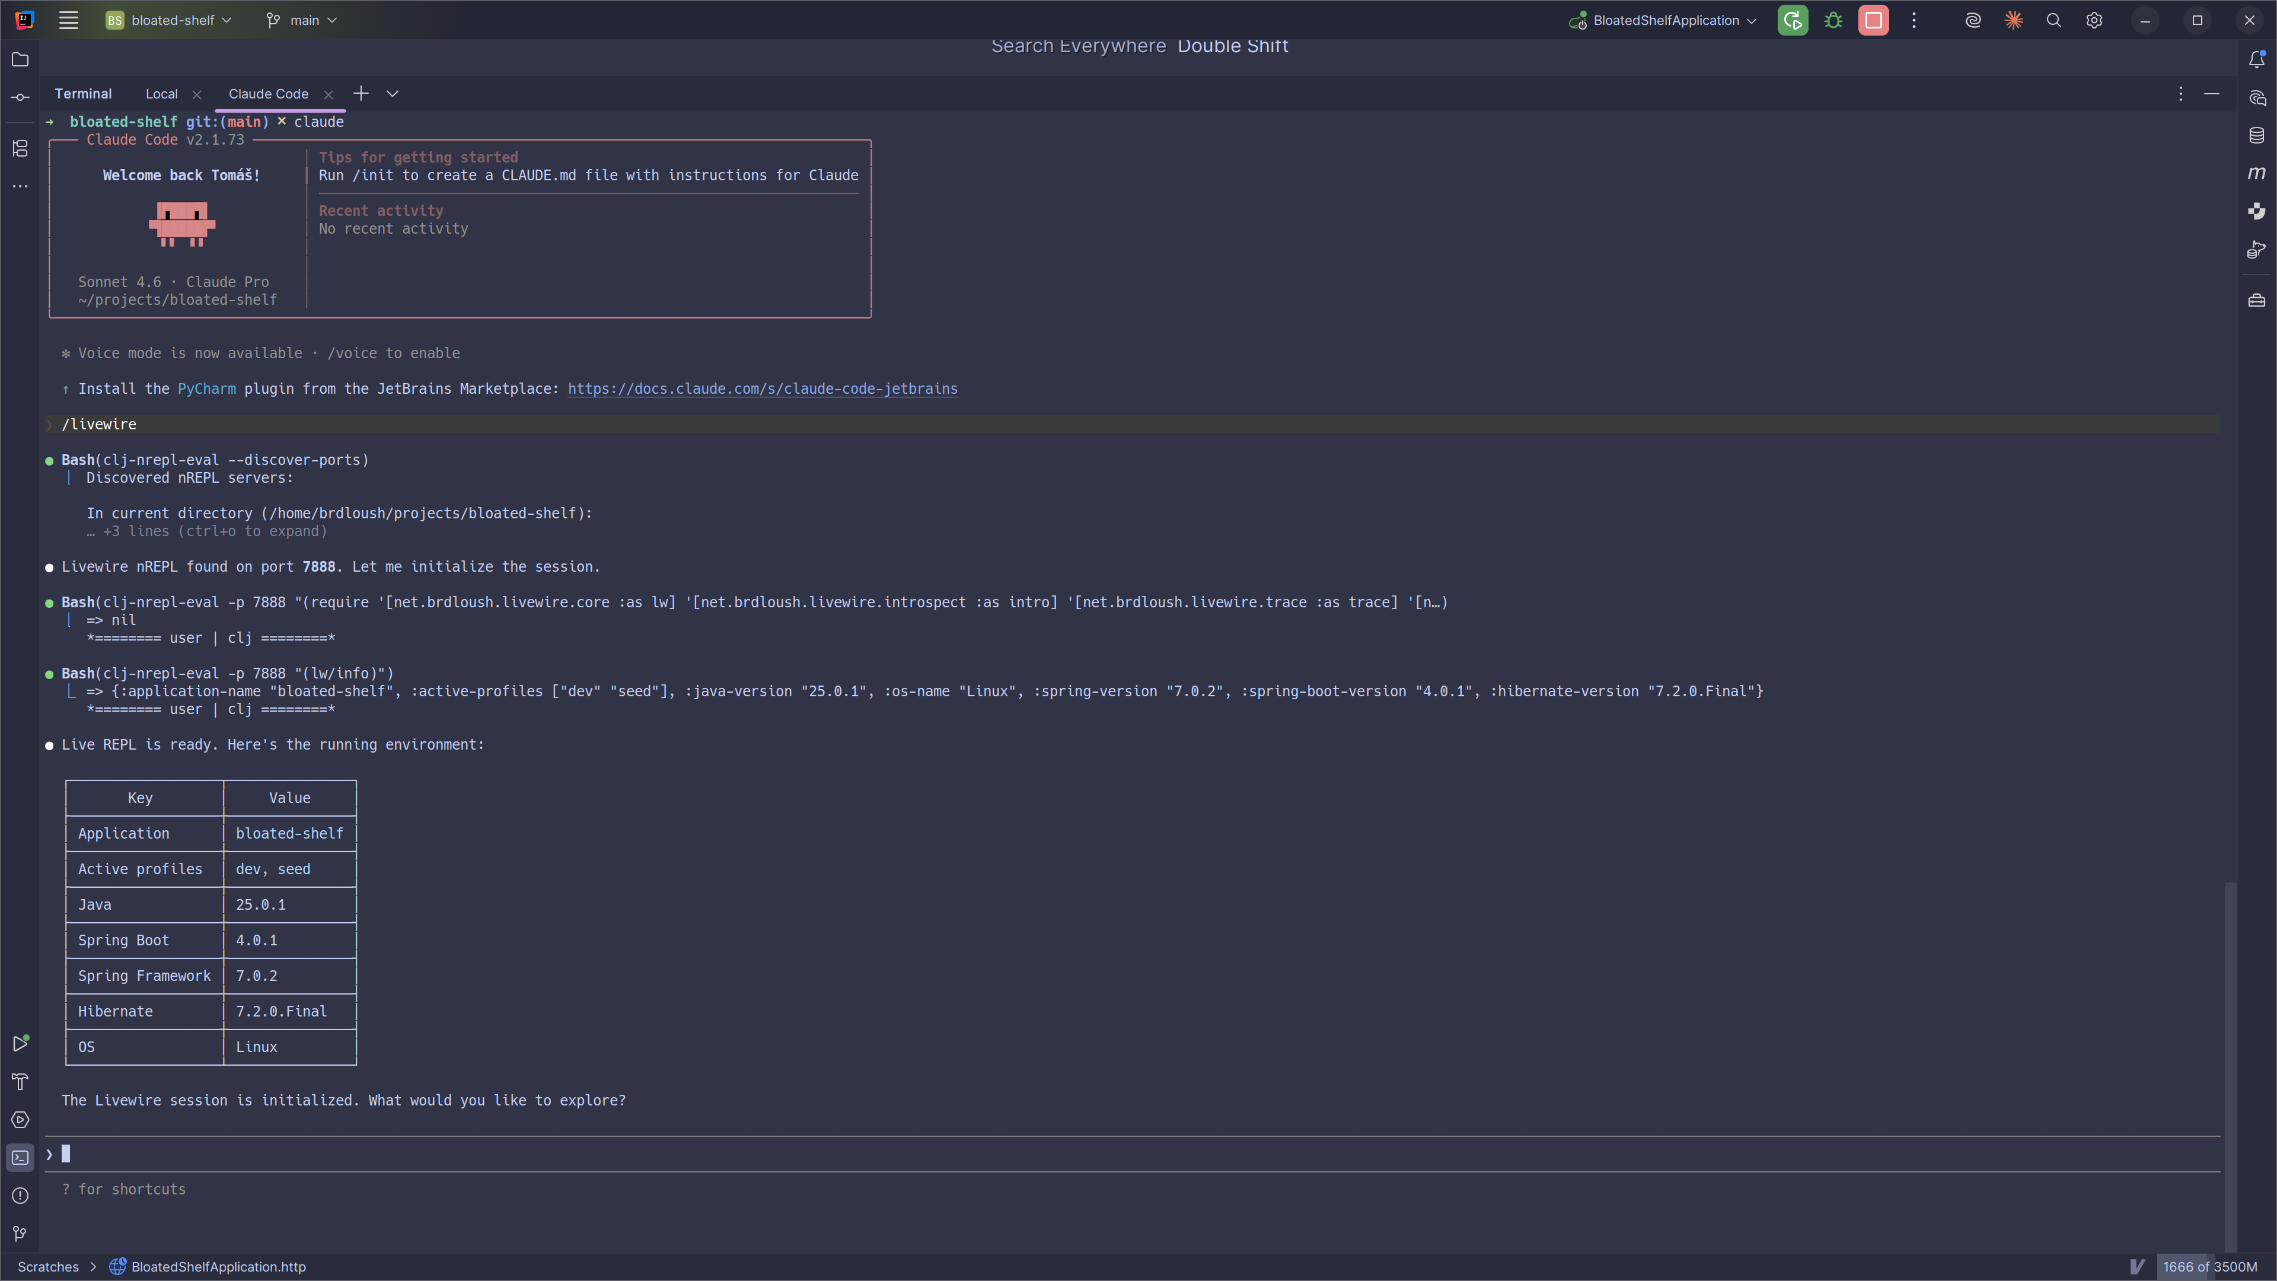This screenshot has width=2277, height=1281.
Task: Open the Services tool window
Action: (x=20, y=1119)
